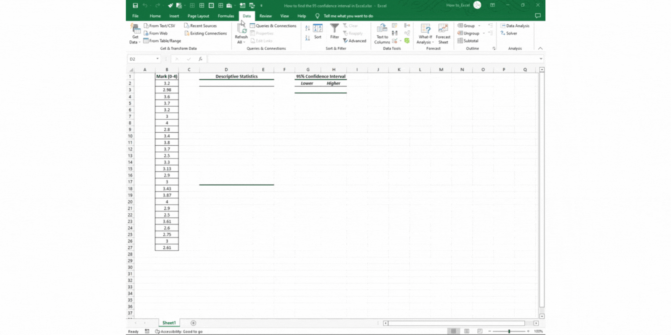Click the Text to Columns icon
Viewport: 671px width, 335px height.
[x=381, y=33]
